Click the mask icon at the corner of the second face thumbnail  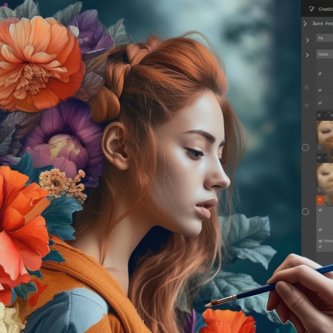tap(319, 190)
